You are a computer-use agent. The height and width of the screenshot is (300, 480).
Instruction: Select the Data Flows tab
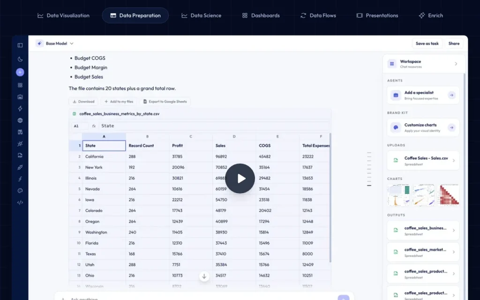coord(318,15)
